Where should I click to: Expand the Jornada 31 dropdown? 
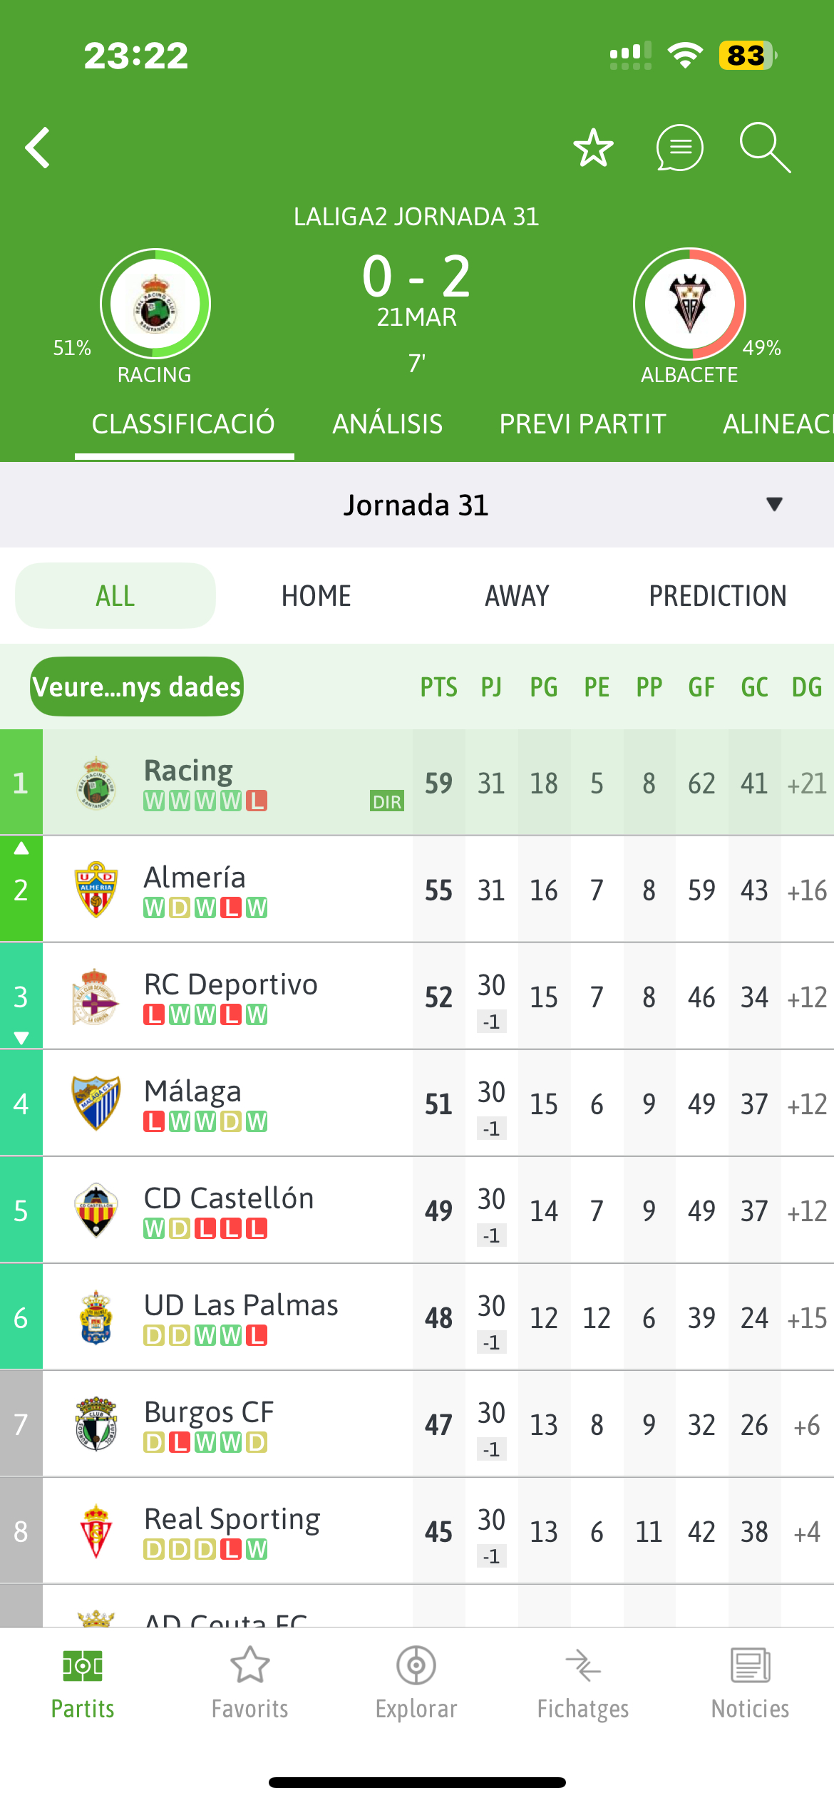tap(774, 505)
